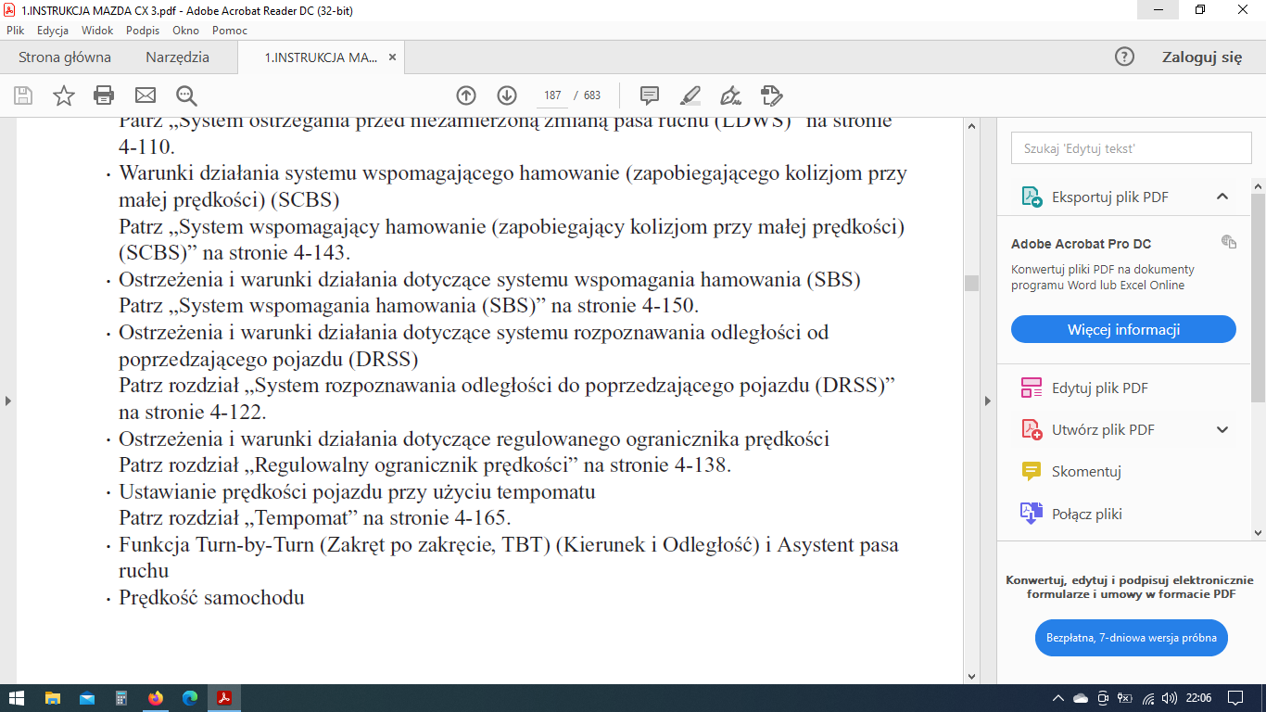
Task: Add a sticky note comment
Action: point(650,95)
